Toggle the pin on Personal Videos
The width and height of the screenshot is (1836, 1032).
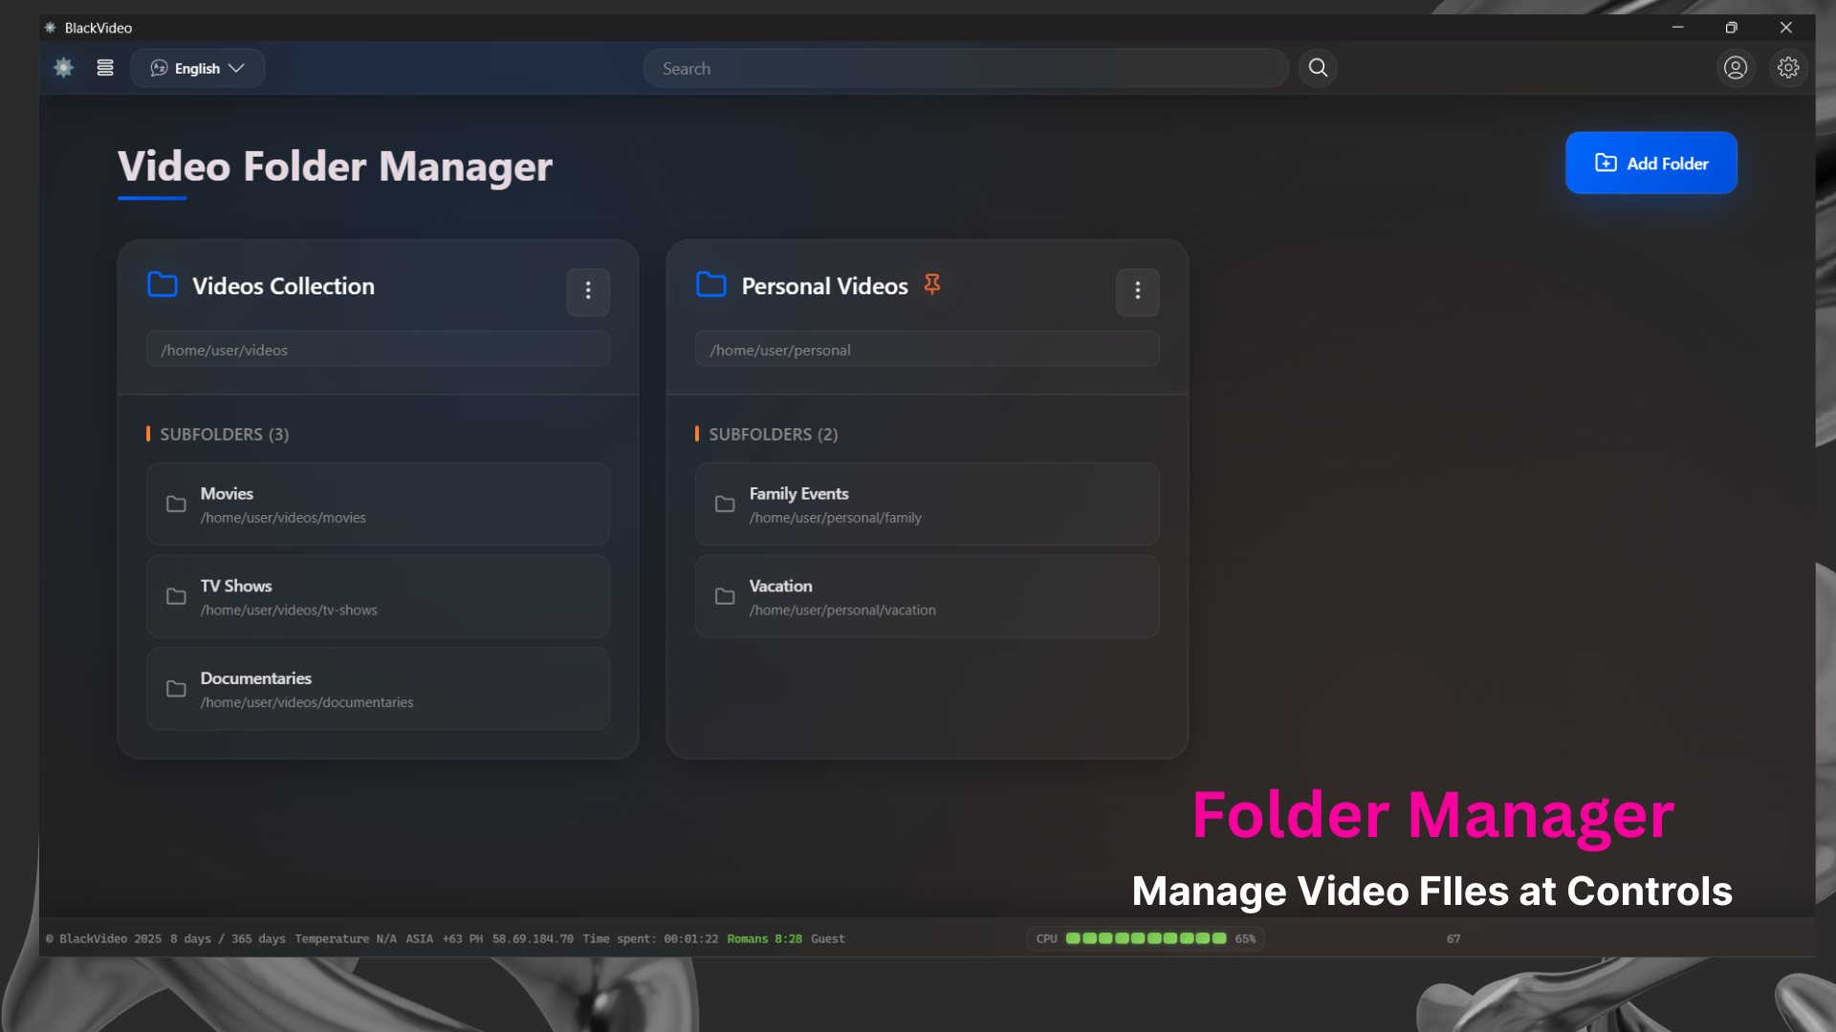click(x=932, y=284)
